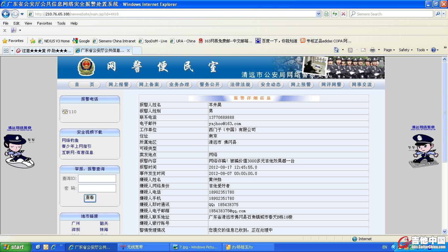This screenshot has height=252, width=448.
Task: Close the active 广东省公安厅 tab
Action: [x=128, y=51]
